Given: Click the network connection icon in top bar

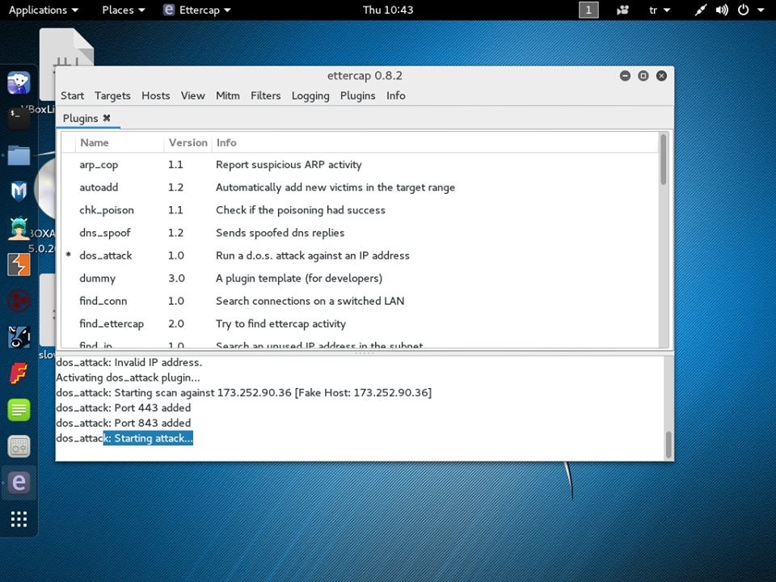Looking at the screenshot, I should pyautogui.click(x=700, y=10).
